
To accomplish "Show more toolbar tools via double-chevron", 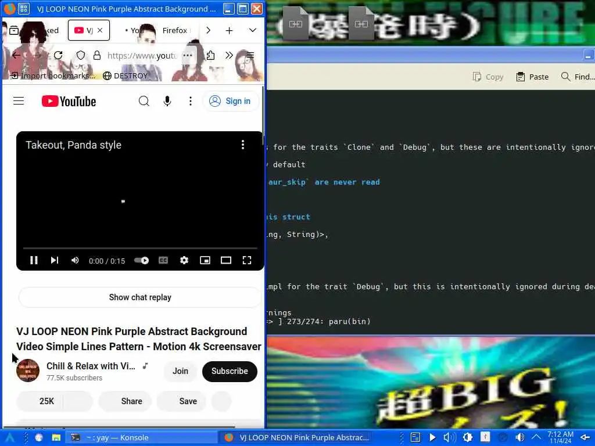I will 229,55.
